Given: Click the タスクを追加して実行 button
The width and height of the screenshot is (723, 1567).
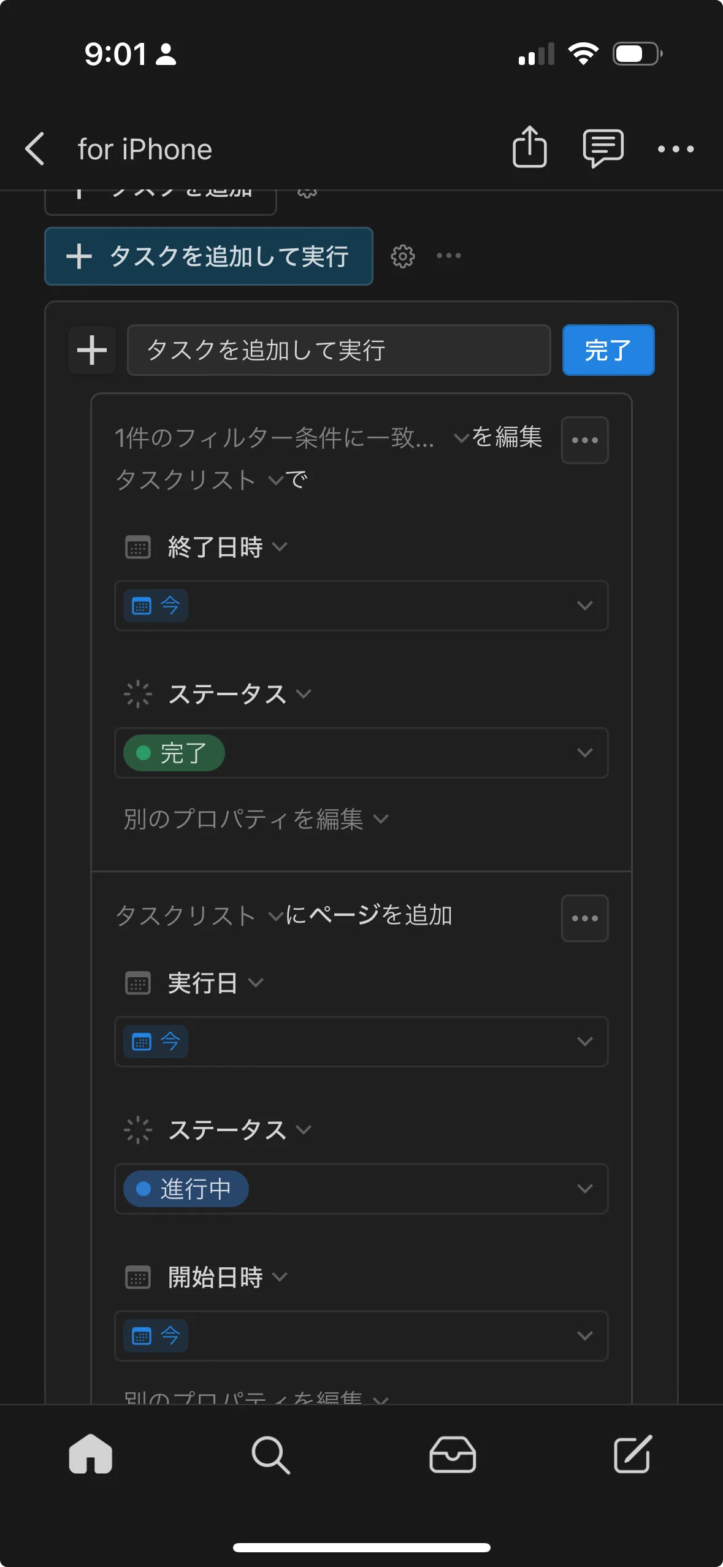Looking at the screenshot, I should coord(208,256).
